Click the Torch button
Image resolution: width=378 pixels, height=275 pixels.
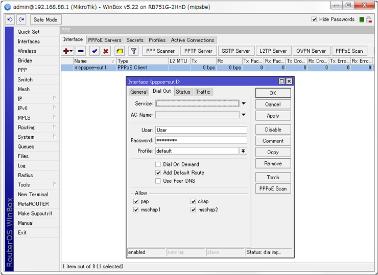coord(273,177)
